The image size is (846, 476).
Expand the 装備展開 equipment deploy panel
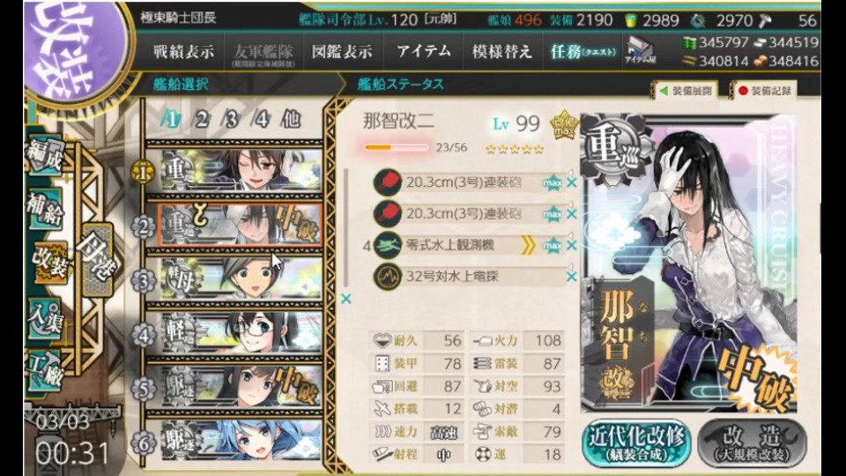coord(686,91)
